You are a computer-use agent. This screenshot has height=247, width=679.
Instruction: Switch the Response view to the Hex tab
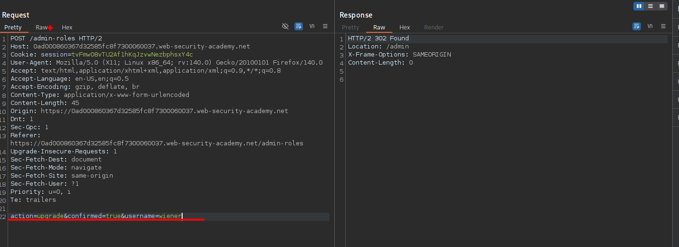405,28
